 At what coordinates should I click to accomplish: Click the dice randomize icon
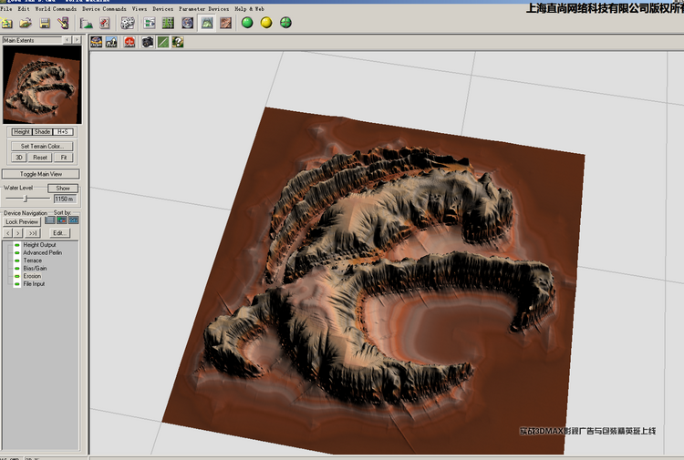pyautogui.click(x=128, y=23)
